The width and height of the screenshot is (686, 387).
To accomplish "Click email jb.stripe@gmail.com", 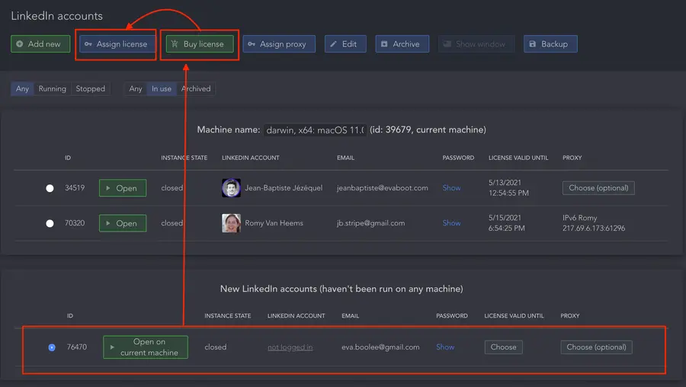I will pos(370,223).
